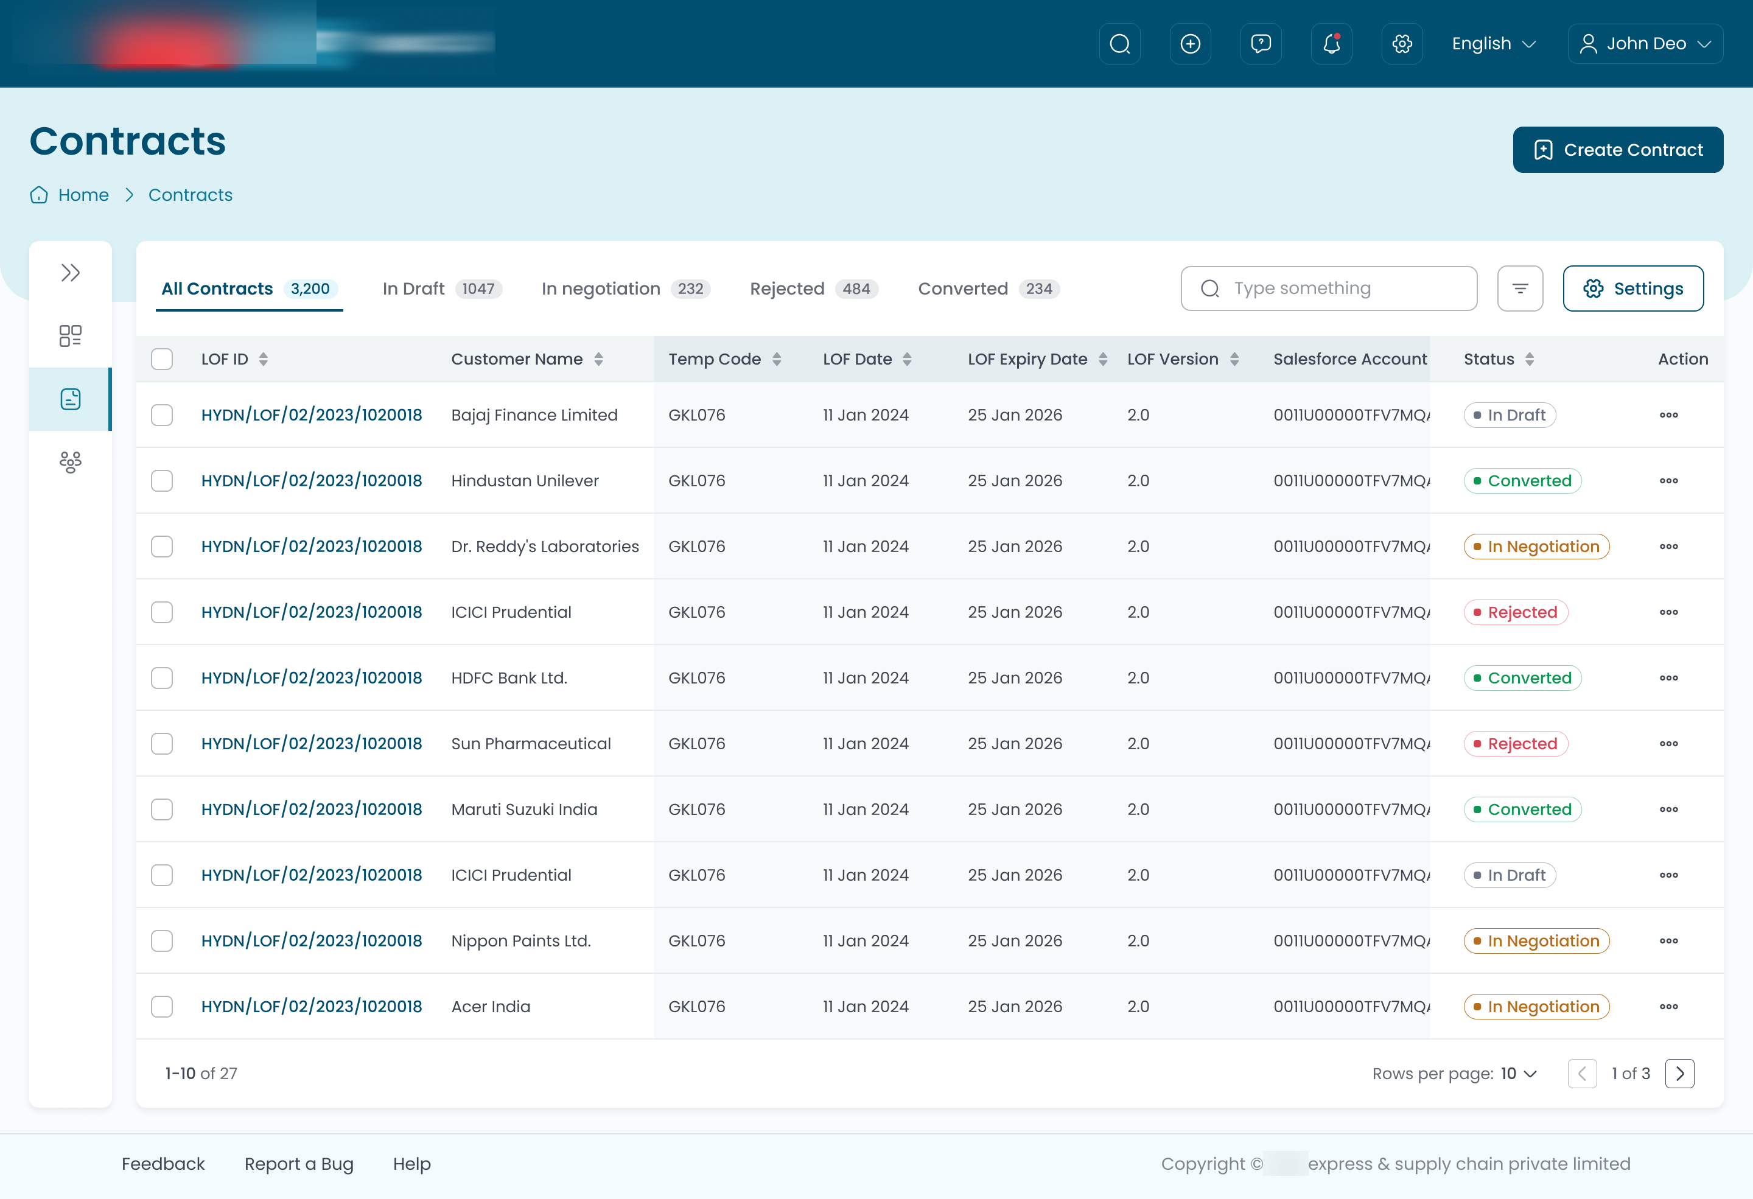The height and width of the screenshot is (1199, 1753).
Task: Click the Home breadcrumb link
Action: pos(83,195)
